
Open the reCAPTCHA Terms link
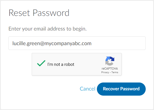115,72
